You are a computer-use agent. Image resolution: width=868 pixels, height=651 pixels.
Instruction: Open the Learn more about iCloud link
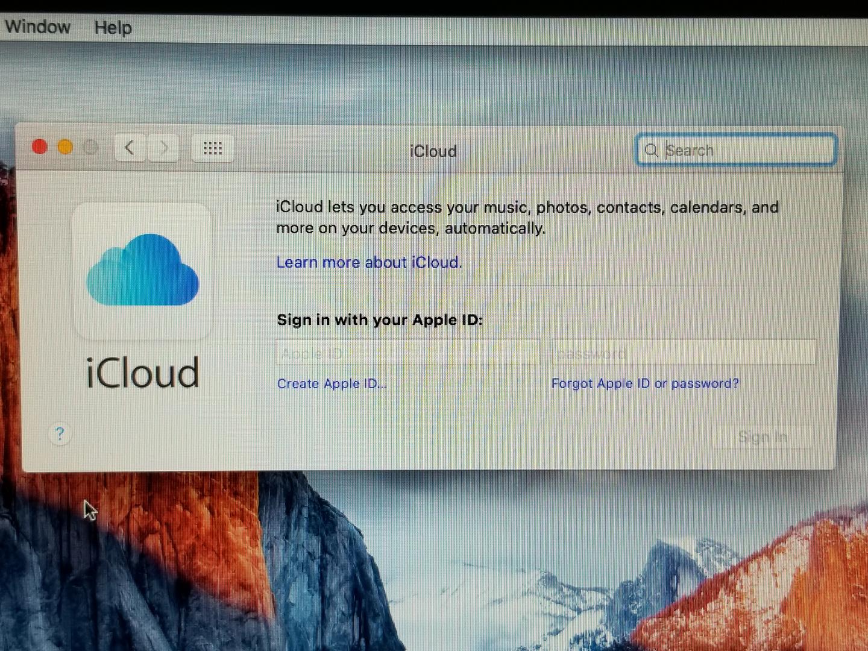[x=369, y=263]
